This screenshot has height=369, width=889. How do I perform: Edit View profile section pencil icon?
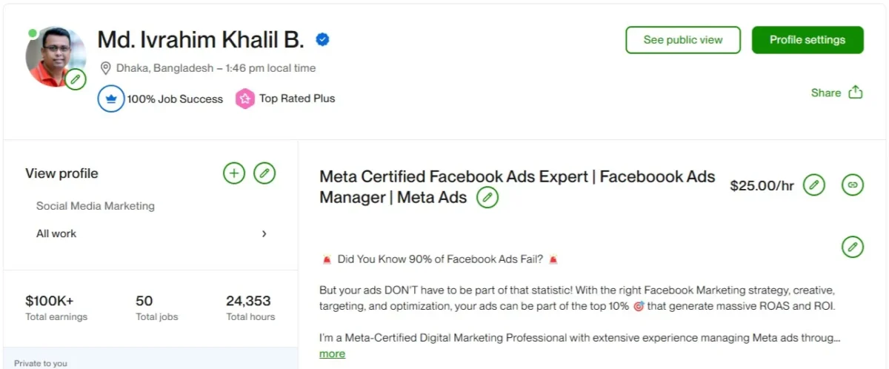(264, 173)
